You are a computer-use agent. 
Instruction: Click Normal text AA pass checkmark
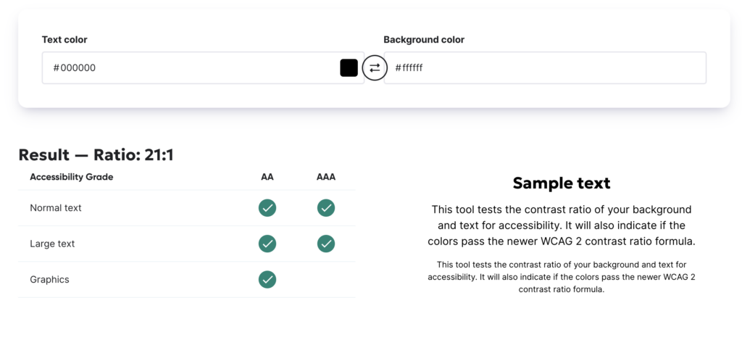[x=267, y=208]
